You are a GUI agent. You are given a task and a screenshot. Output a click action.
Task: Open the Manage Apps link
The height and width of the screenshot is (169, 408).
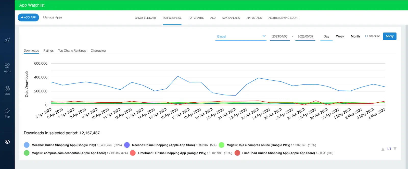click(53, 17)
